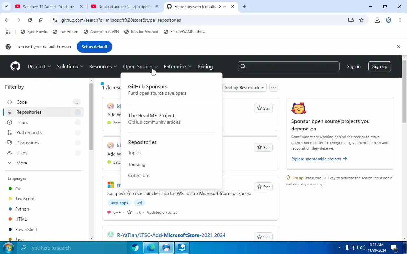Screen dimensions: 407x254
Task: View site information icon beside the URL
Action: [55, 20]
